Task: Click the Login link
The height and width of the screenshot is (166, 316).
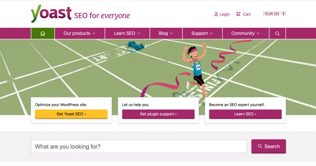Action: 222,14
